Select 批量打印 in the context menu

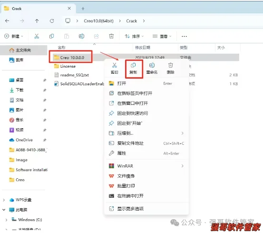(146, 186)
